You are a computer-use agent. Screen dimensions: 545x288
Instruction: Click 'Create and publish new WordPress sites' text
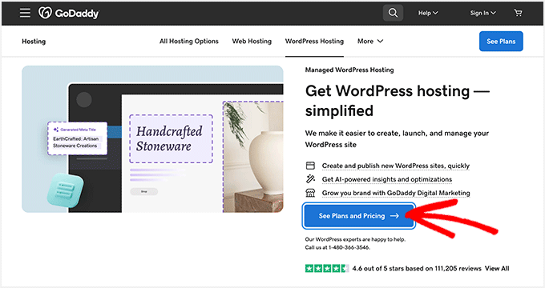tap(396, 166)
